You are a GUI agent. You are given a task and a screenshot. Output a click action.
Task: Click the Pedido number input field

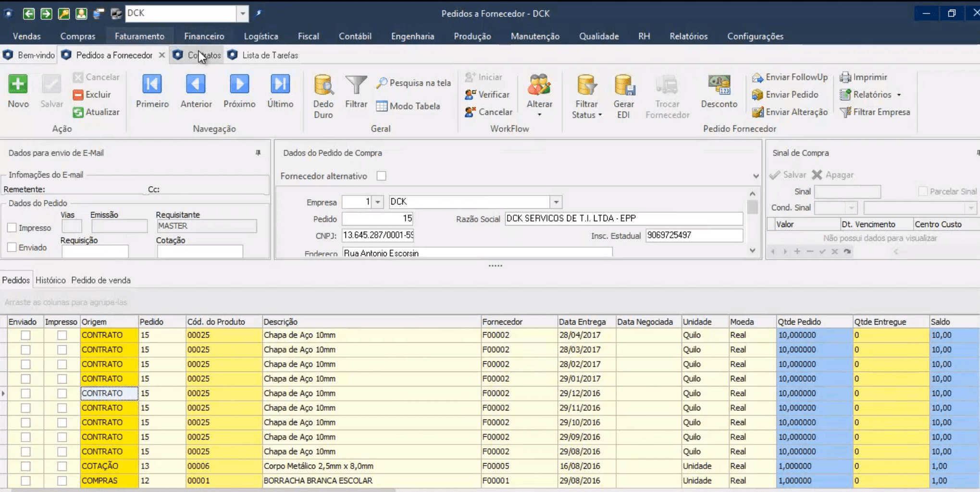(x=377, y=219)
